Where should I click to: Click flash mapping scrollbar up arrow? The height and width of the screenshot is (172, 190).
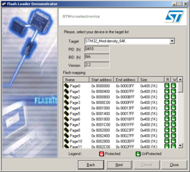(180, 80)
